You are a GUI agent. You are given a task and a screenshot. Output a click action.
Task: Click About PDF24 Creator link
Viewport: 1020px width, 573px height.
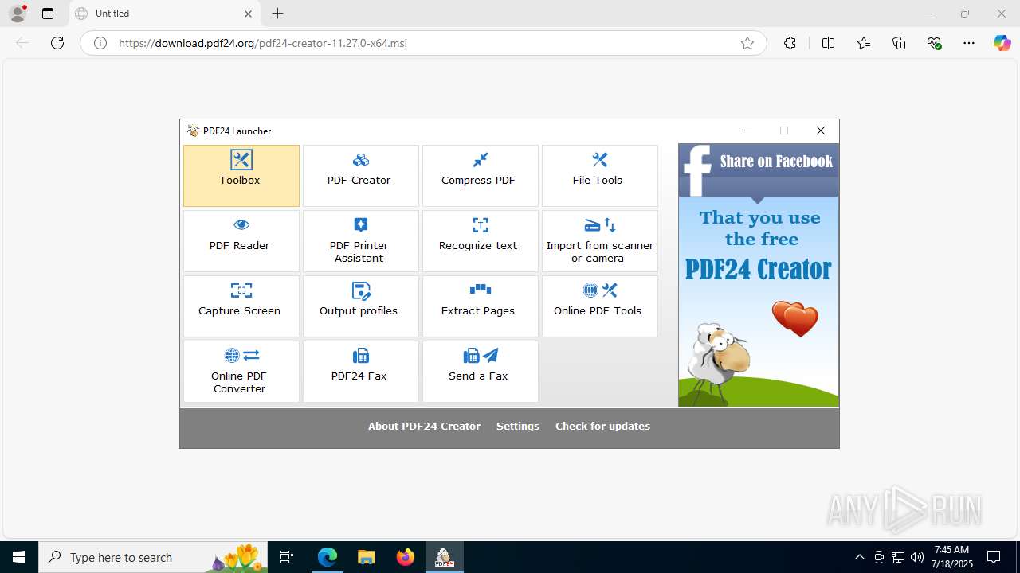pos(424,427)
